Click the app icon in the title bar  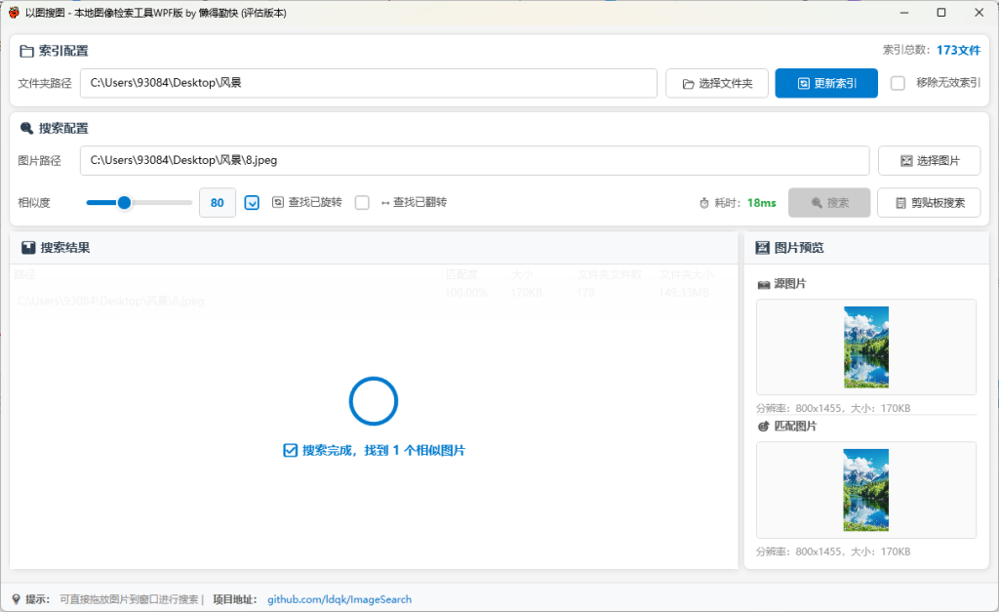(14, 12)
